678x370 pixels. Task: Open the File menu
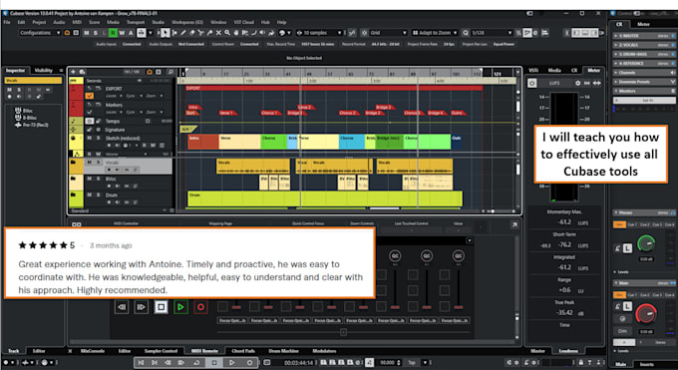click(7, 22)
